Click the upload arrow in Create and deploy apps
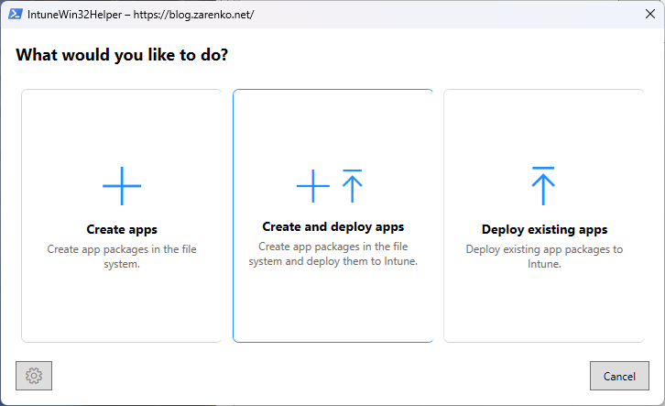Screen dimensions: 665x406 [x=352, y=186]
